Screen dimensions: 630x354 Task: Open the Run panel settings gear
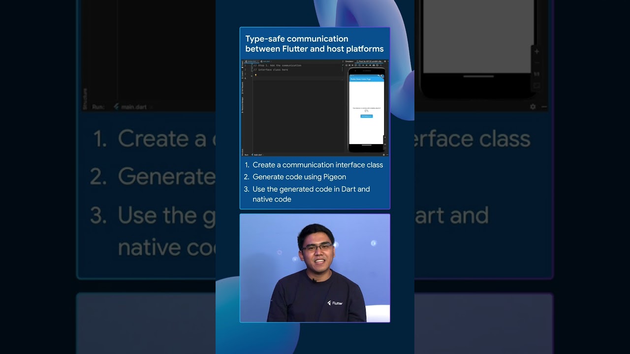pyautogui.click(x=384, y=155)
